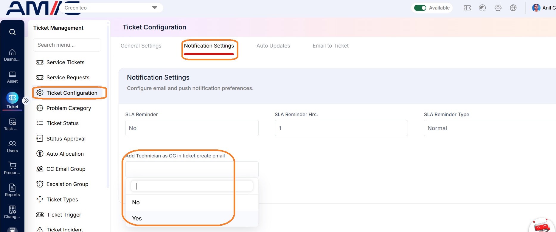
Task: Switch to the Notification Settings tab
Action: pos(209,46)
